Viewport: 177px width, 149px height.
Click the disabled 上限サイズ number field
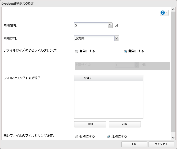pyautogui.click(x=125, y=65)
